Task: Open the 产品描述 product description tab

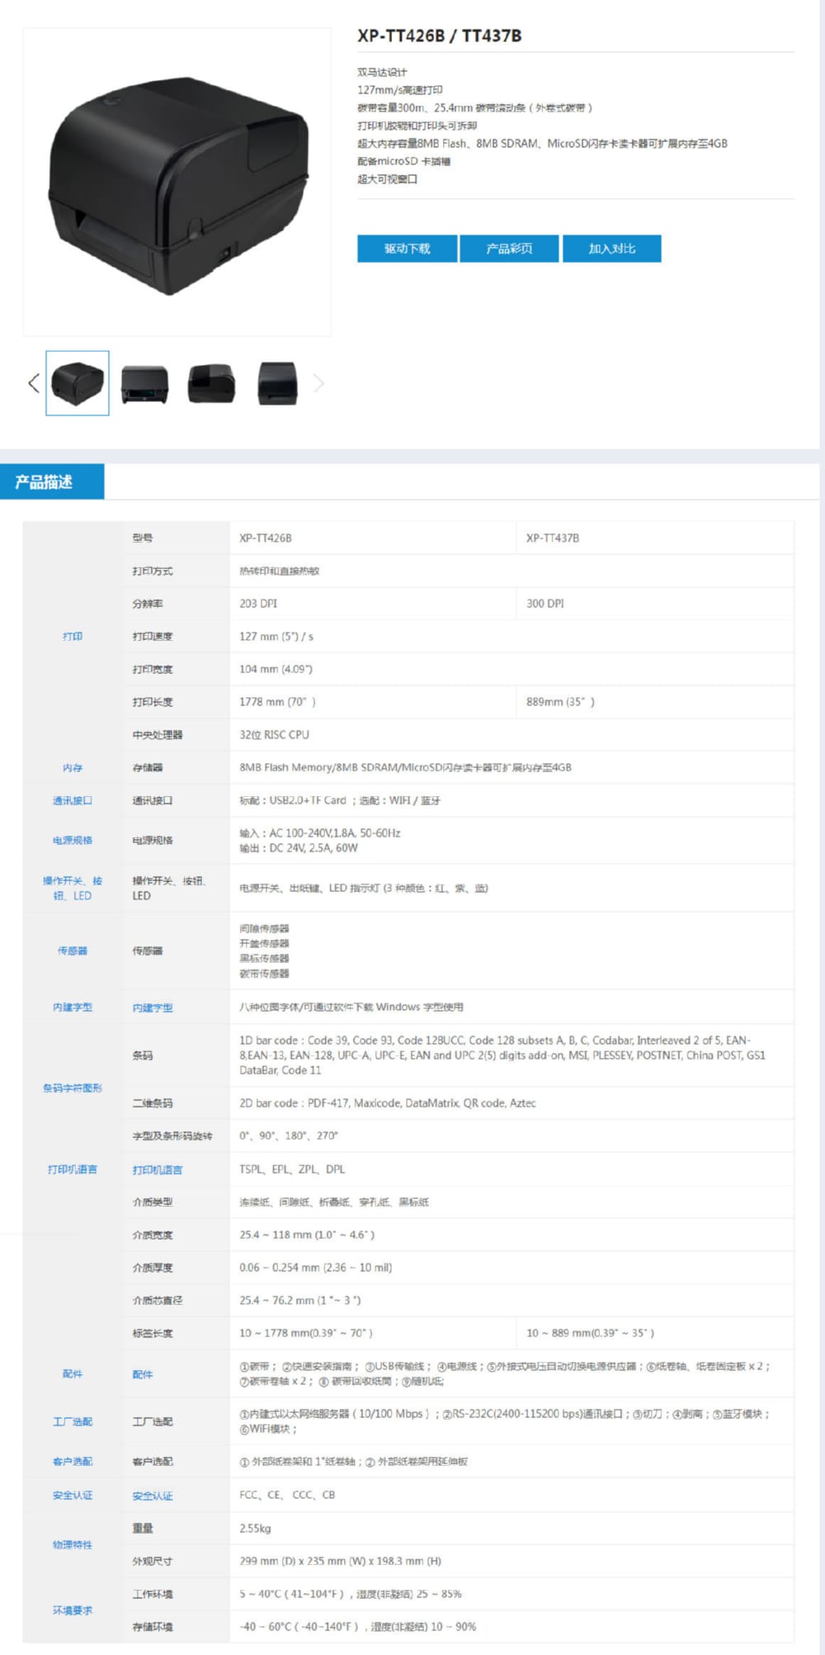Action: pos(52,481)
